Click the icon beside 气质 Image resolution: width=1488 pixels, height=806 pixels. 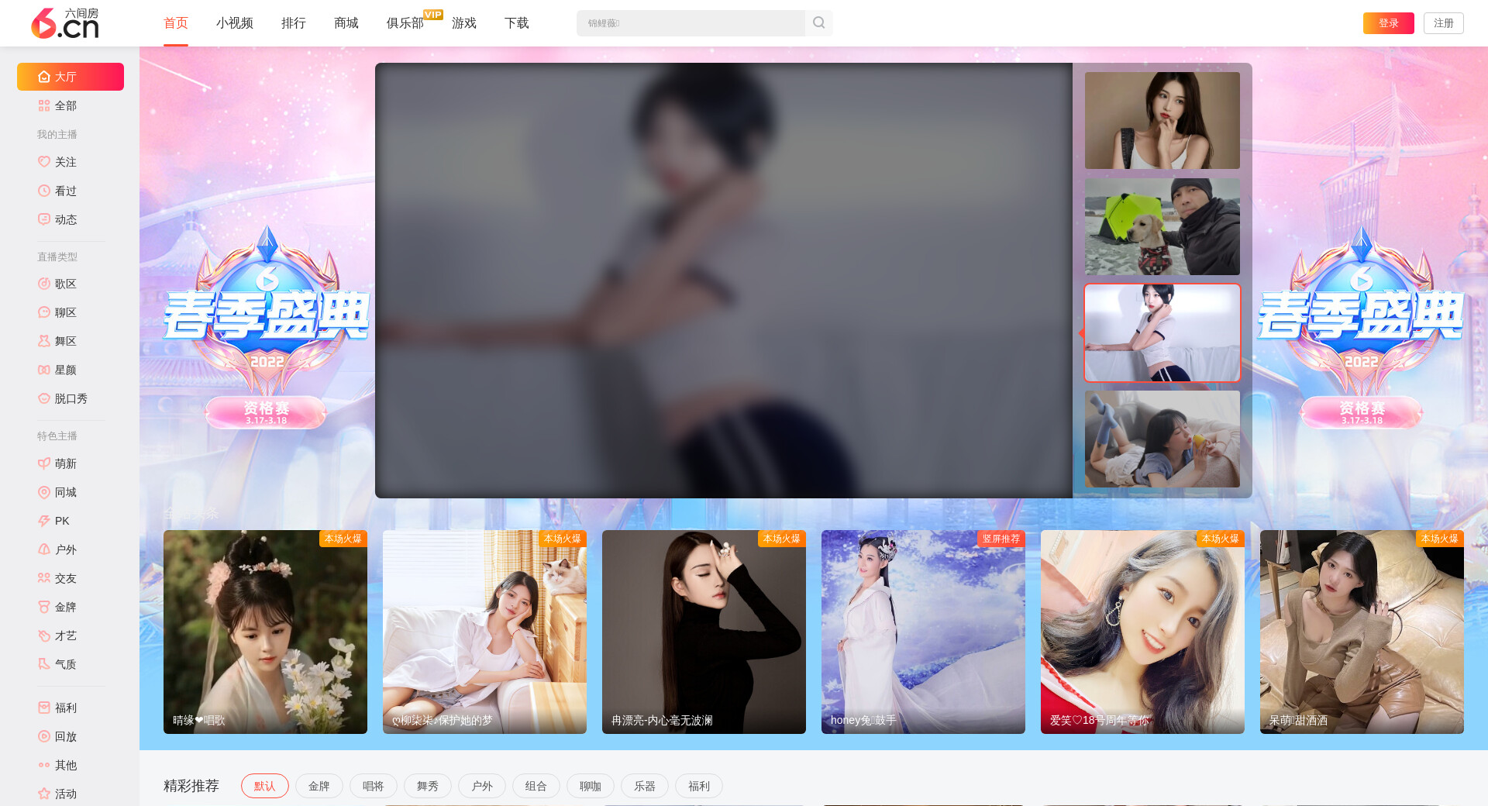(44, 664)
